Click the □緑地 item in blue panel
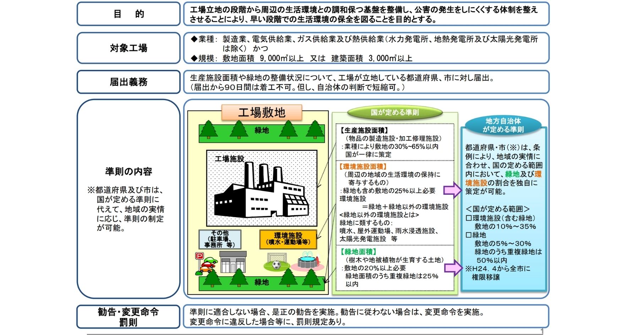 (476, 235)
